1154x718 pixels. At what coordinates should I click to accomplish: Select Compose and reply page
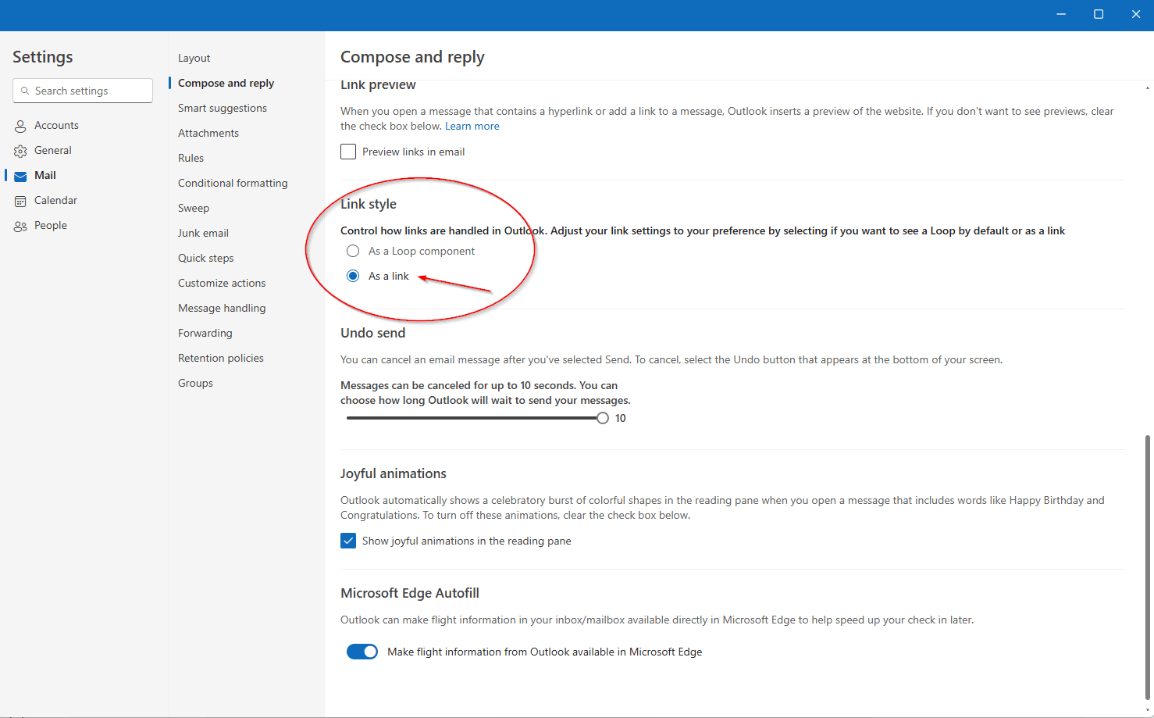[x=226, y=83]
